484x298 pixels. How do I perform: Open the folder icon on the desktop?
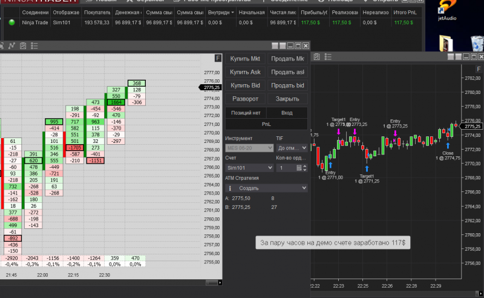point(446,43)
